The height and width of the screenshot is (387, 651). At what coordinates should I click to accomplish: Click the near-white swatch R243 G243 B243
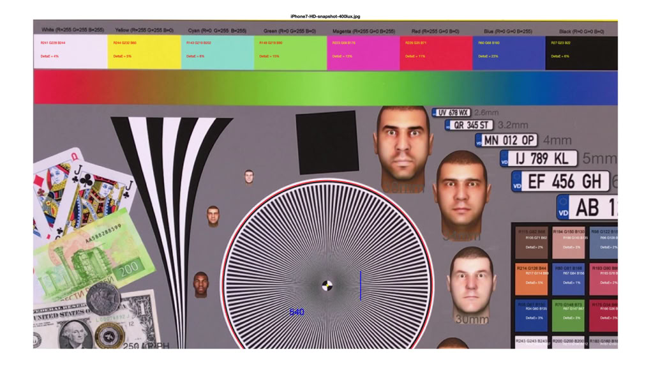532,342
